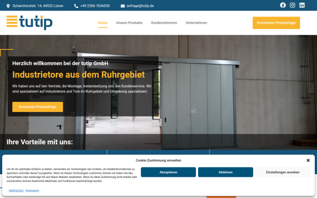Image resolution: width=317 pixels, height=198 pixels.
Task: Click the hero Kosenlose Preisanfrage button
Action: (38, 107)
